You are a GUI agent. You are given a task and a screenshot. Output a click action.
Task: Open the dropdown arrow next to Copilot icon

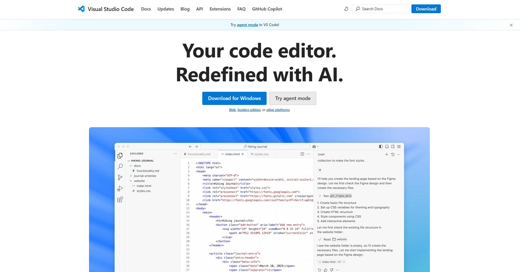318,147
